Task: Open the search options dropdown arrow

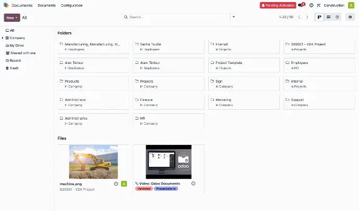Action: [233, 17]
